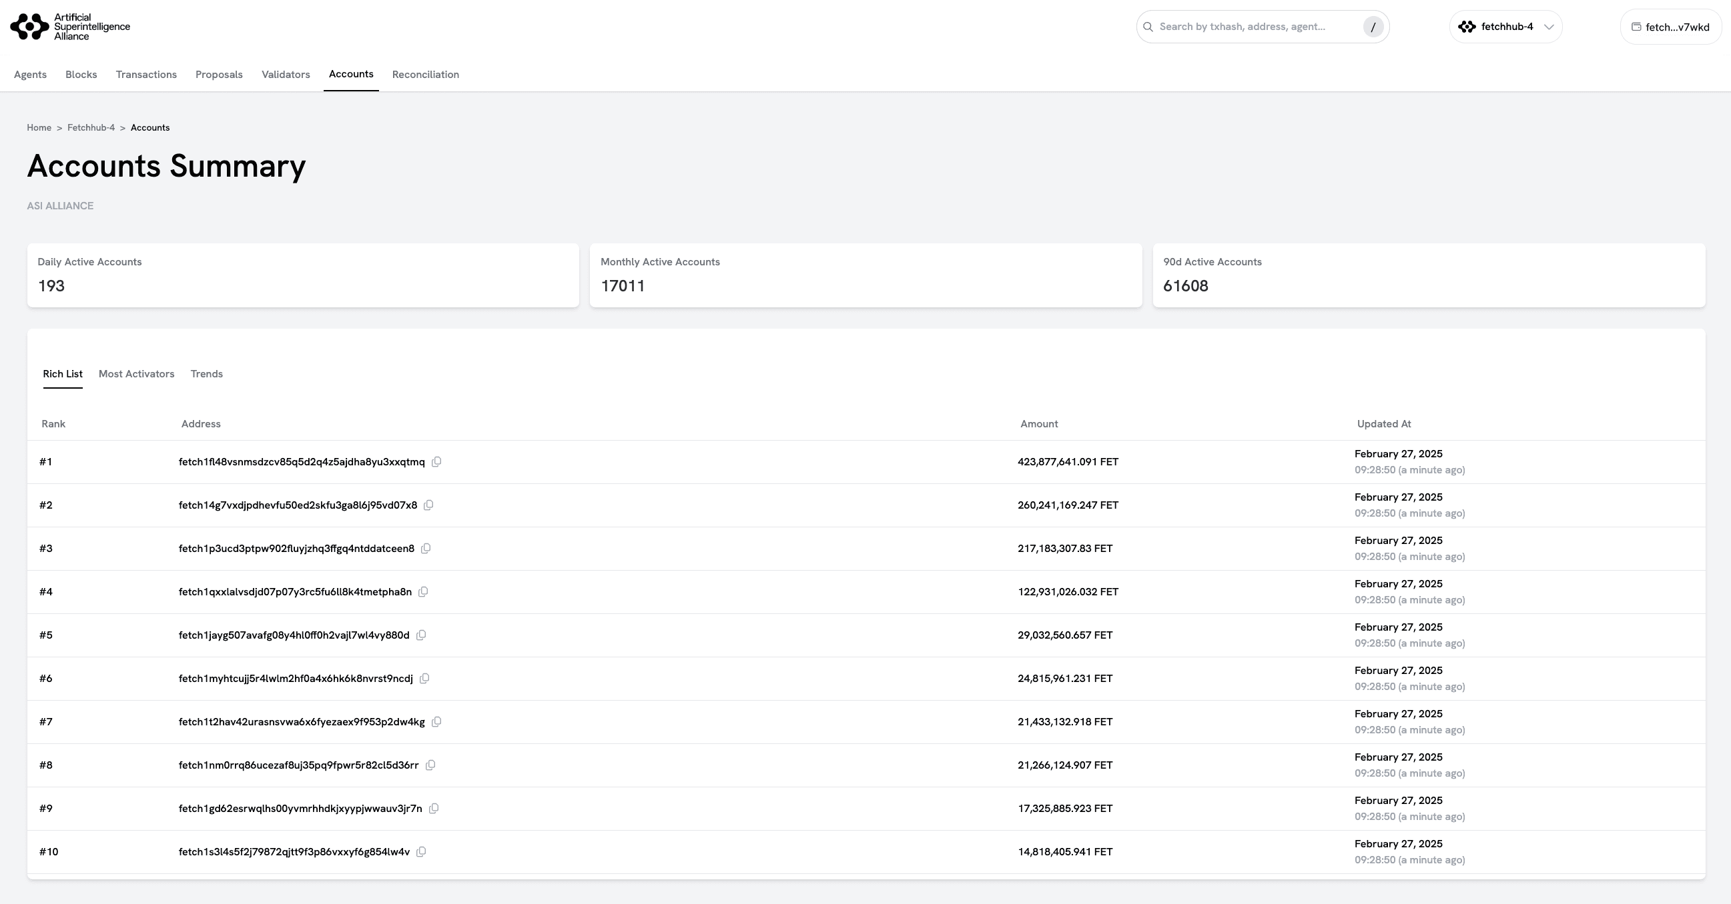
Task: Copy the rank #4 account address
Action: [423, 592]
